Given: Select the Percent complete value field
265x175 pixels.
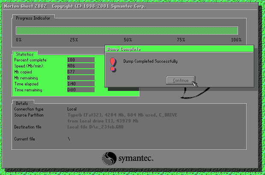Looking at the screenshot, I should 81,60.
